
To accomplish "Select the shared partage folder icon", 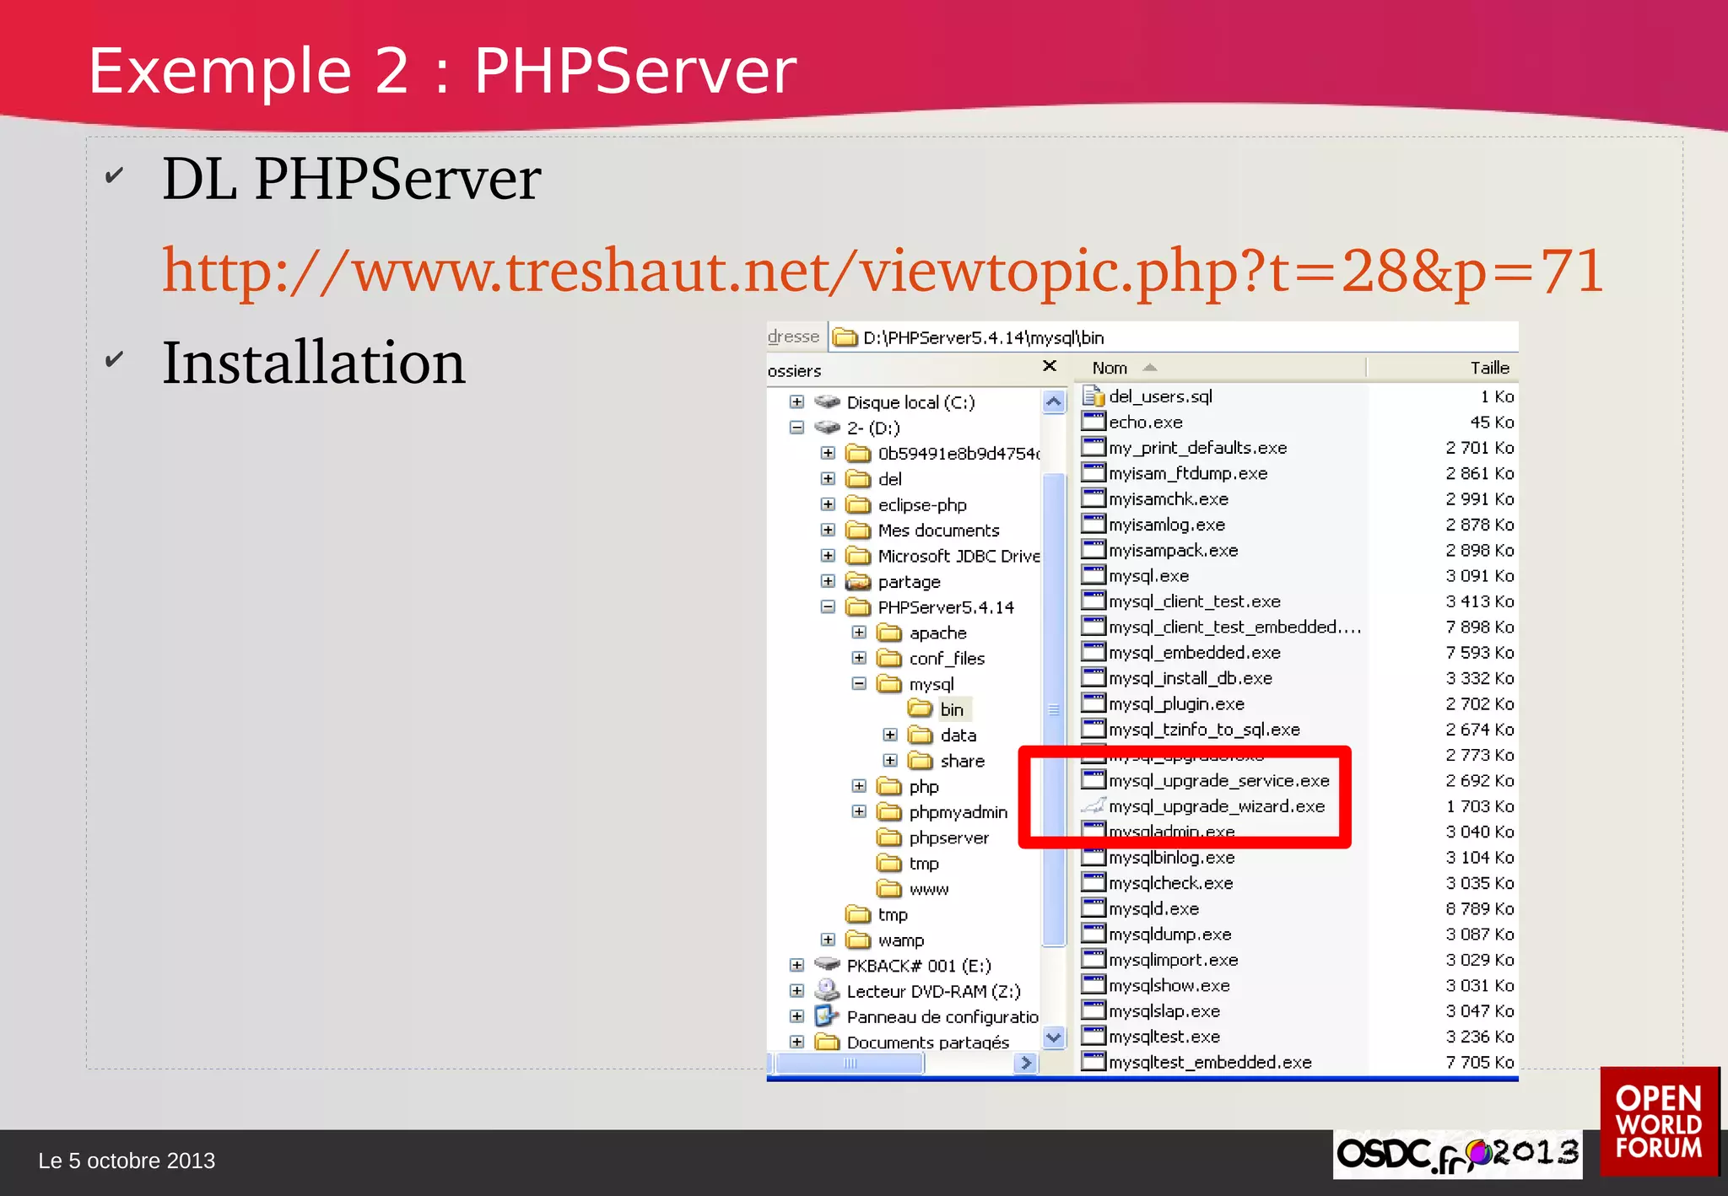I will click(858, 581).
